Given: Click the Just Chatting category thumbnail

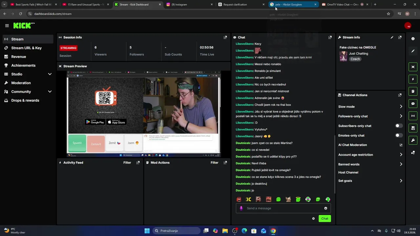Looking at the screenshot, I should click(343, 56).
